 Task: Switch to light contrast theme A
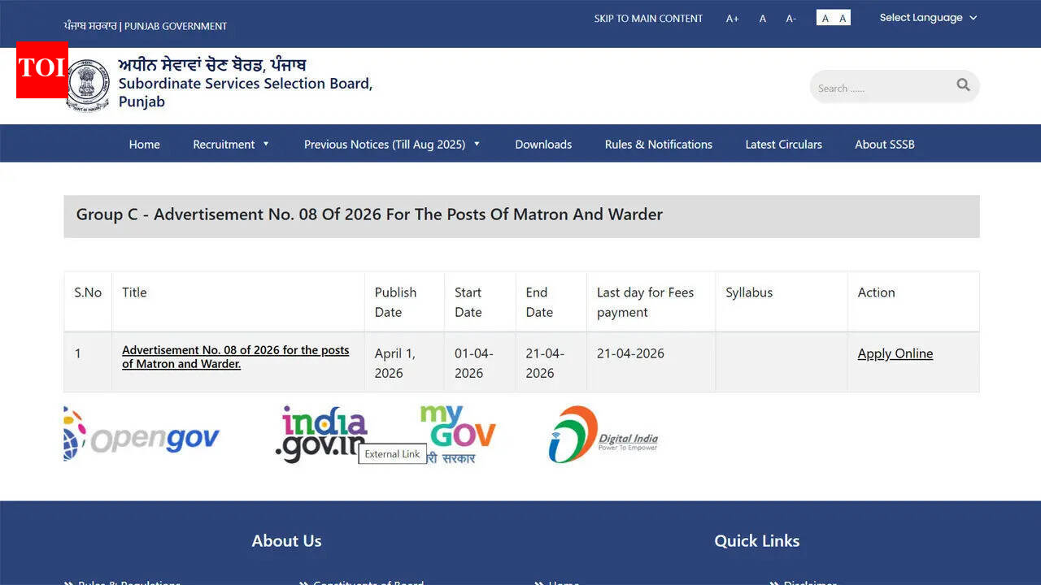coord(843,19)
